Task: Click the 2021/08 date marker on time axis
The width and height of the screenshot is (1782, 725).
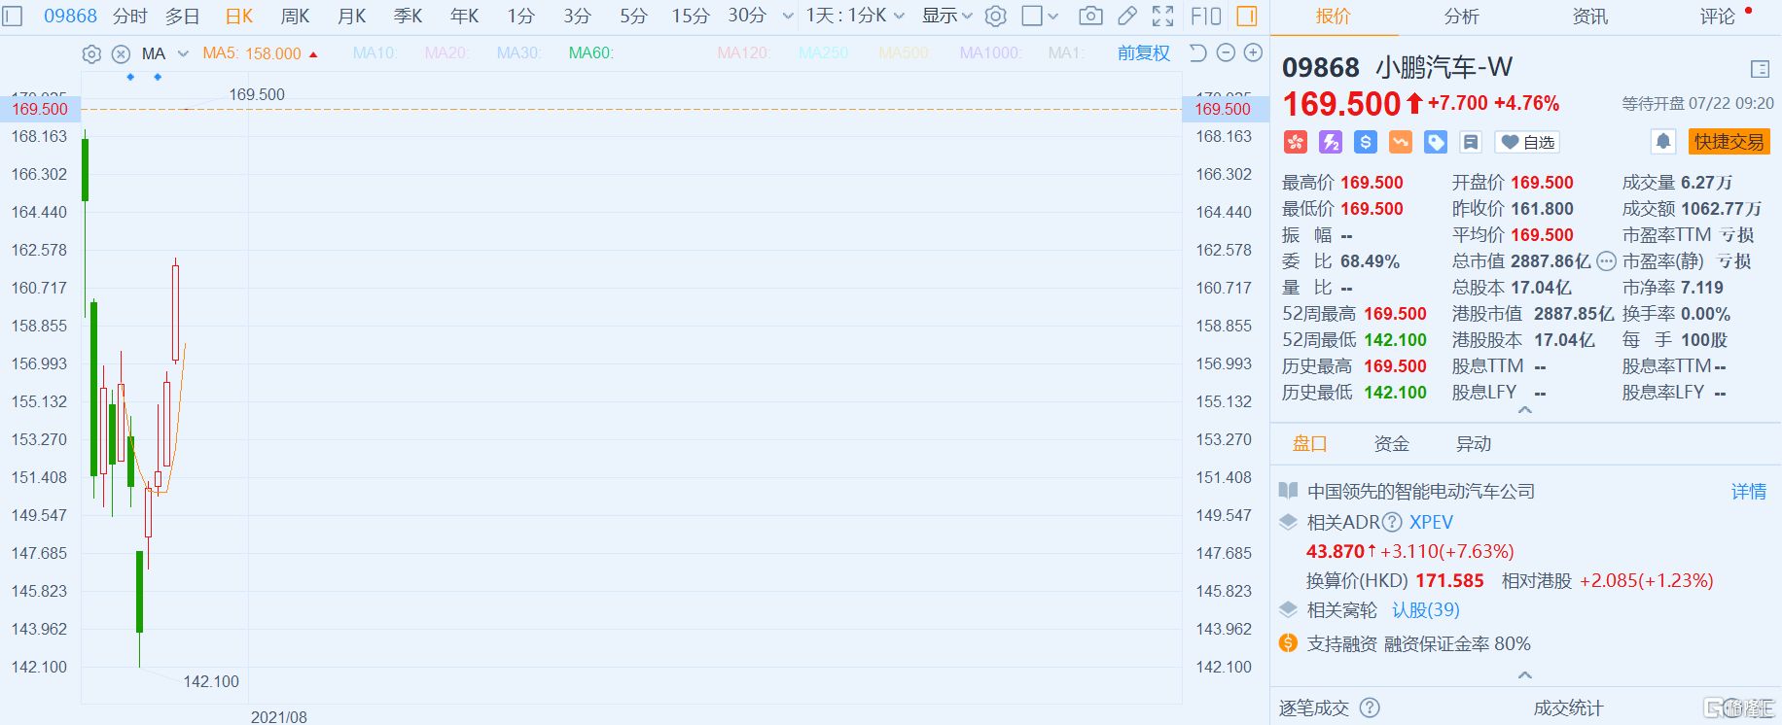Action: tap(279, 717)
